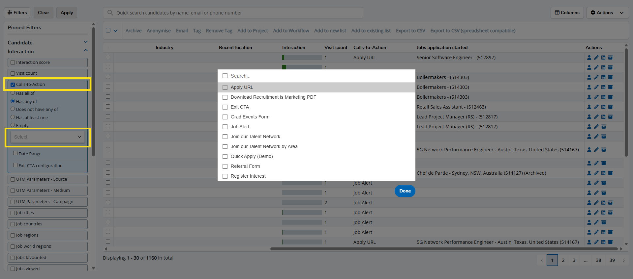Click archive icon in Chef de Partie row
Image resolution: width=633 pixels, height=279 pixels.
click(610, 173)
